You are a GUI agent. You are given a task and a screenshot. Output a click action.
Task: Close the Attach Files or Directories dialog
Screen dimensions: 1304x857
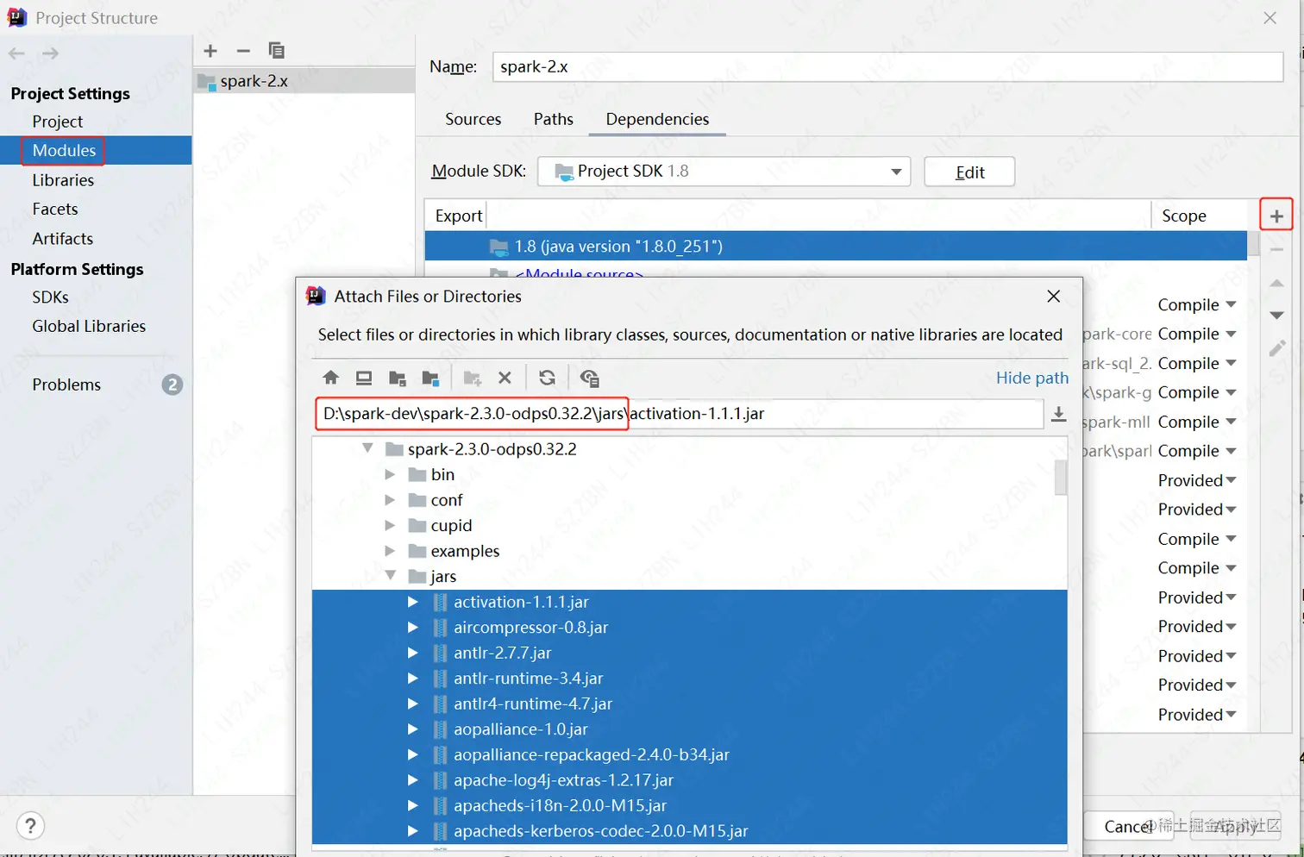point(1053,296)
